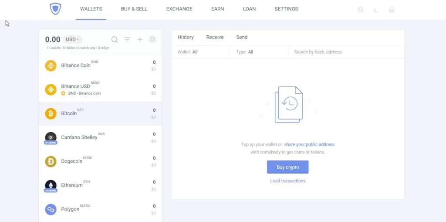Click the empty history clock illustration
The height and width of the screenshot is (222, 446).
(288, 105)
